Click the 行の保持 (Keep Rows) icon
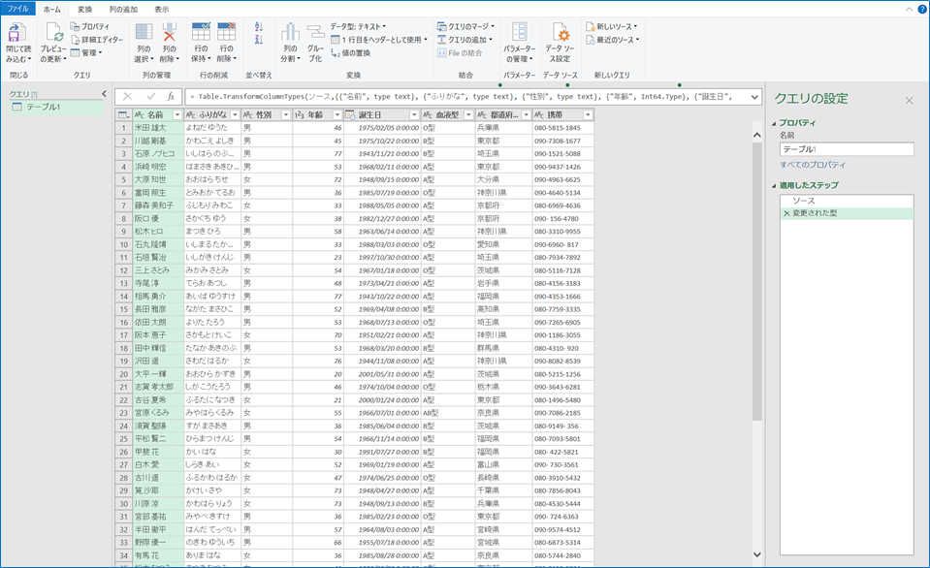This screenshot has height=568, width=930. [x=201, y=33]
